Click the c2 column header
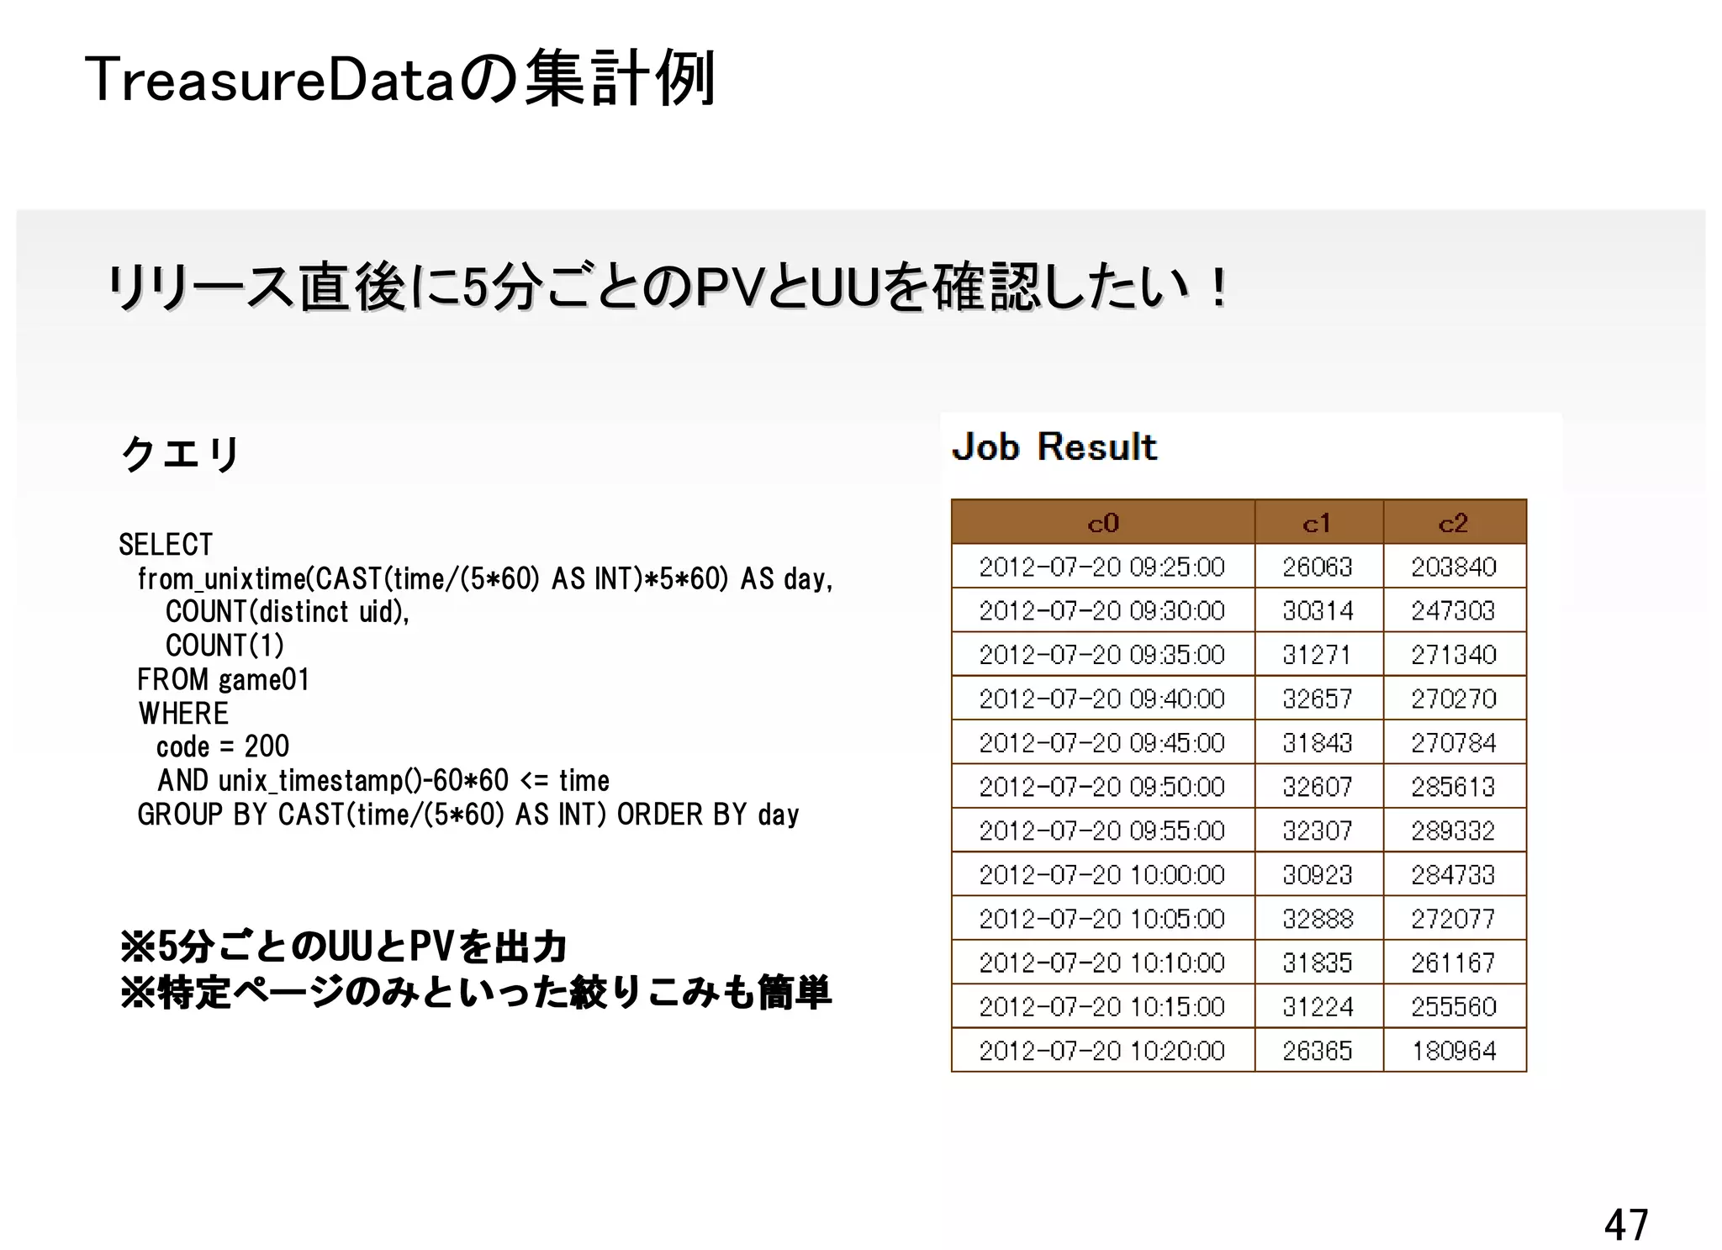The image size is (1722, 1250). [1454, 523]
